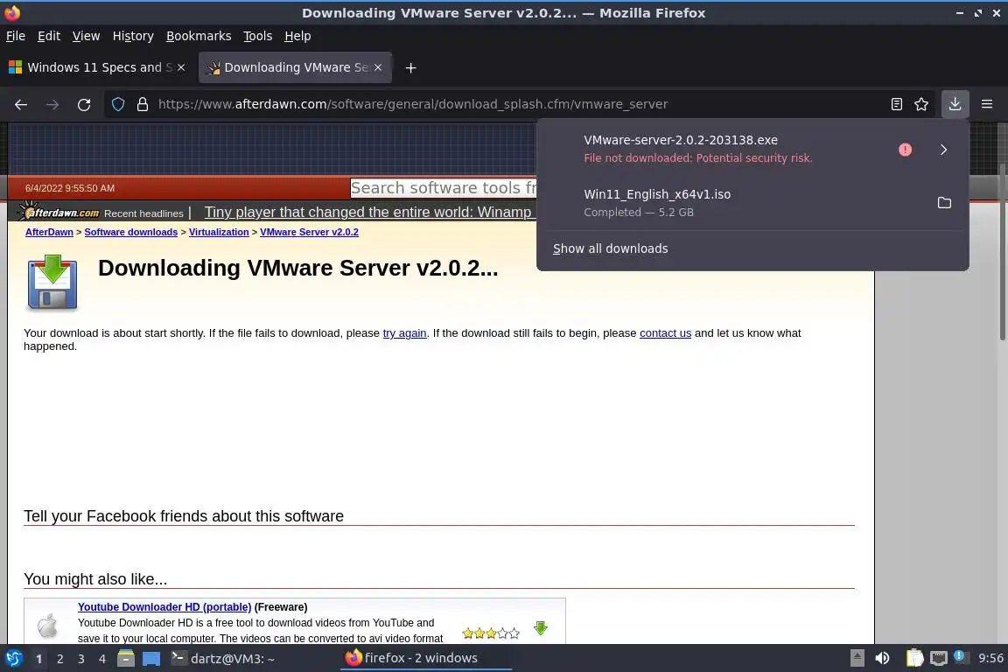1008x672 pixels.
Task: Open the taskbar application menu icon
Action: coord(13,659)
